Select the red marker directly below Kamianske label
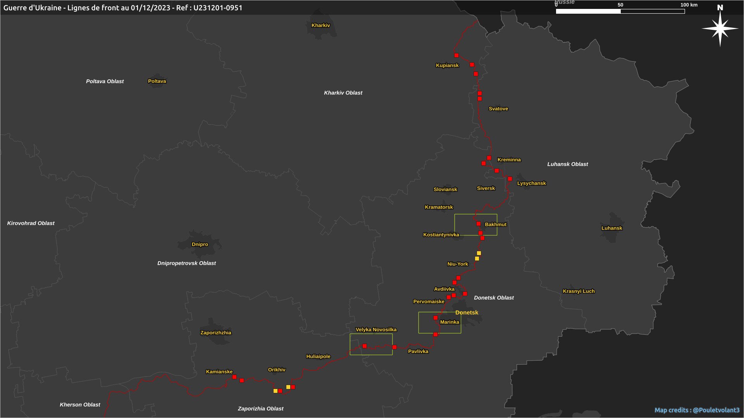744x418 pixels. point(234,377)
